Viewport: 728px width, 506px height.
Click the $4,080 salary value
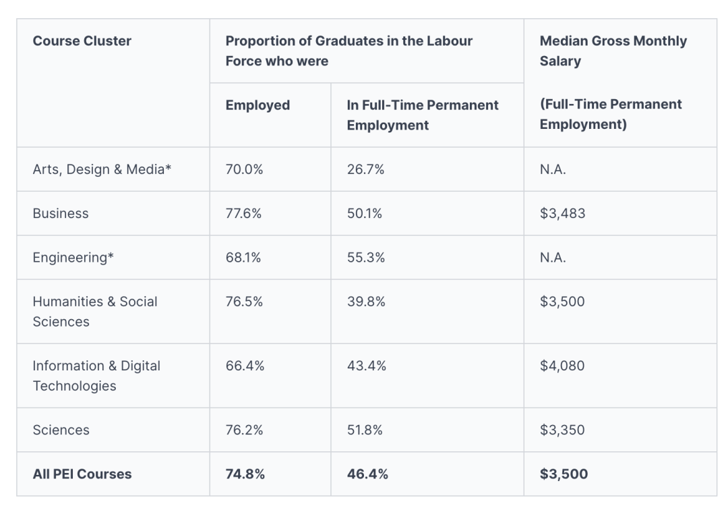[x=562, y=366]
